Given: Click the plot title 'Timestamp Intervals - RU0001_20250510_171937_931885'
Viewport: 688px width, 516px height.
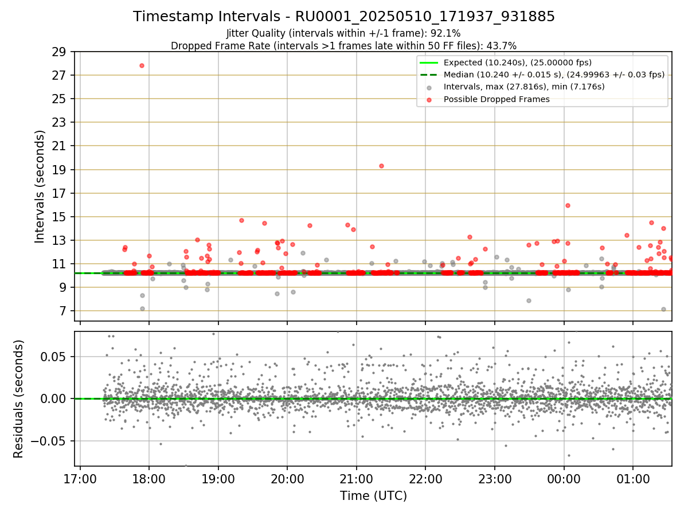Looking at the screenshot, I should [344, 17].
